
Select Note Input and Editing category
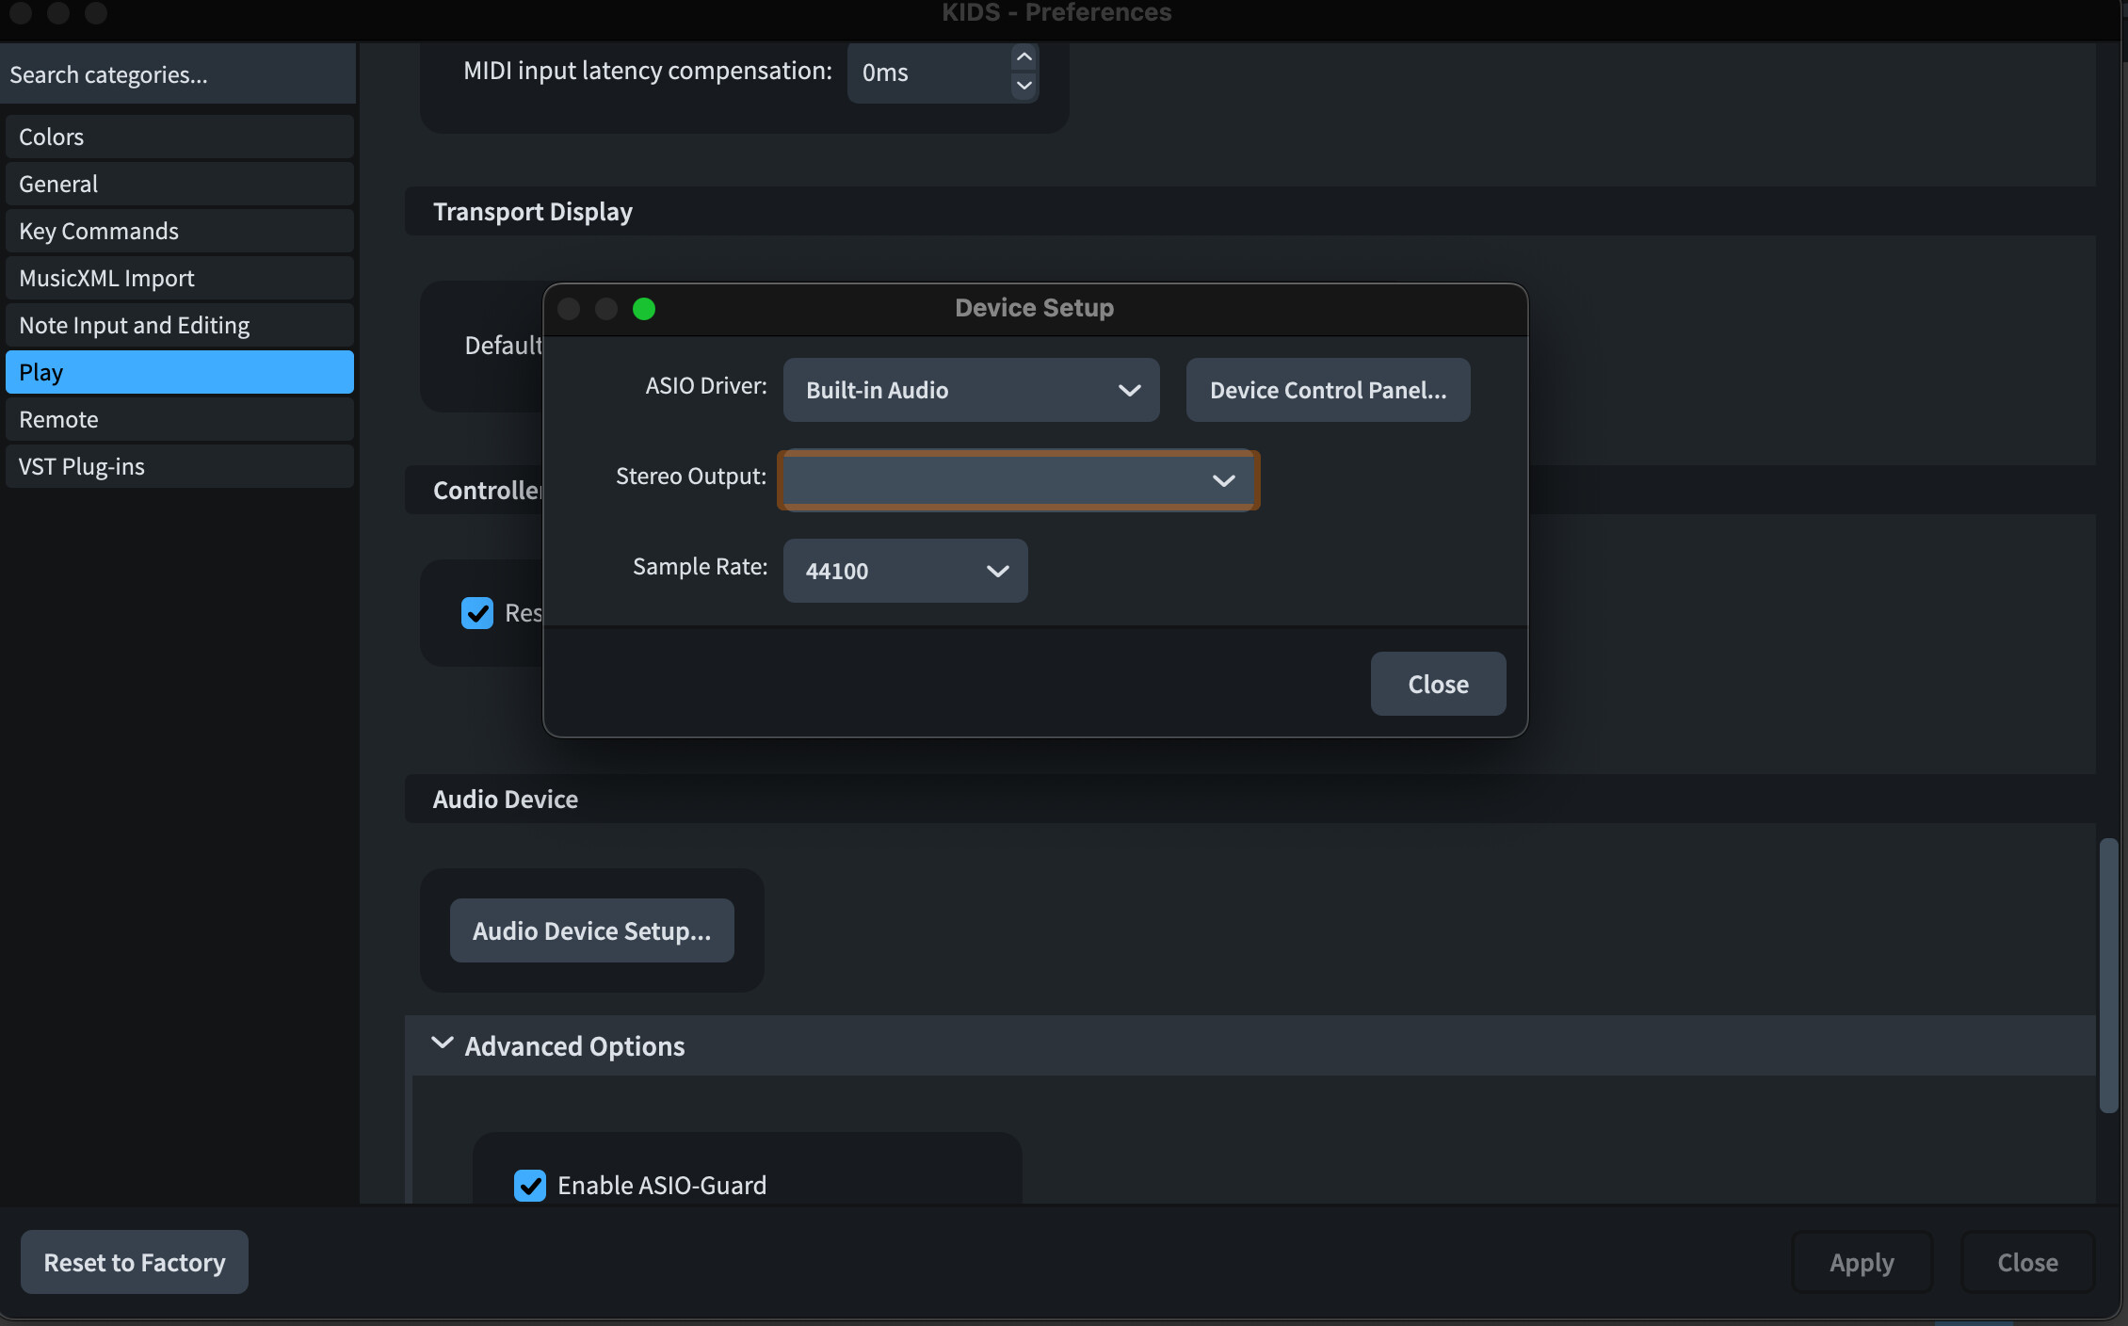tap(179, 325)
